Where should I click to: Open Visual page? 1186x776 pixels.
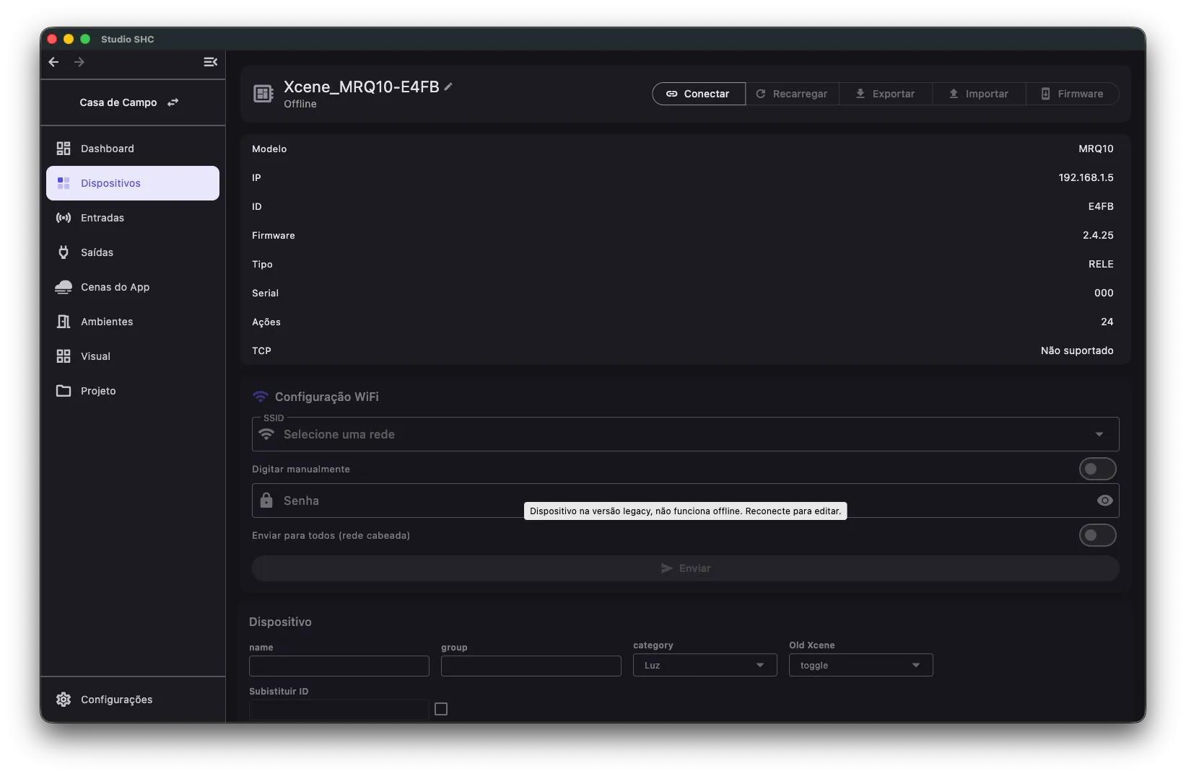[x=133, y=356]
